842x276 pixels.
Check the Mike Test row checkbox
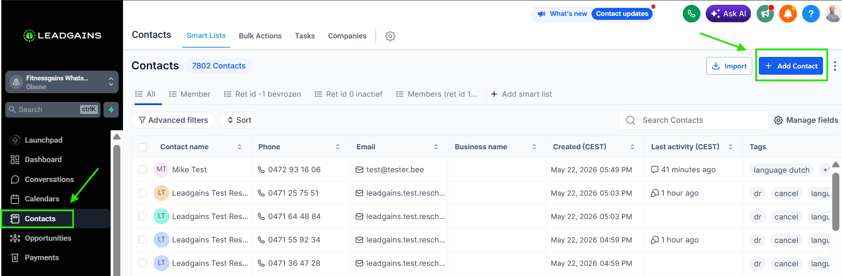142,170
